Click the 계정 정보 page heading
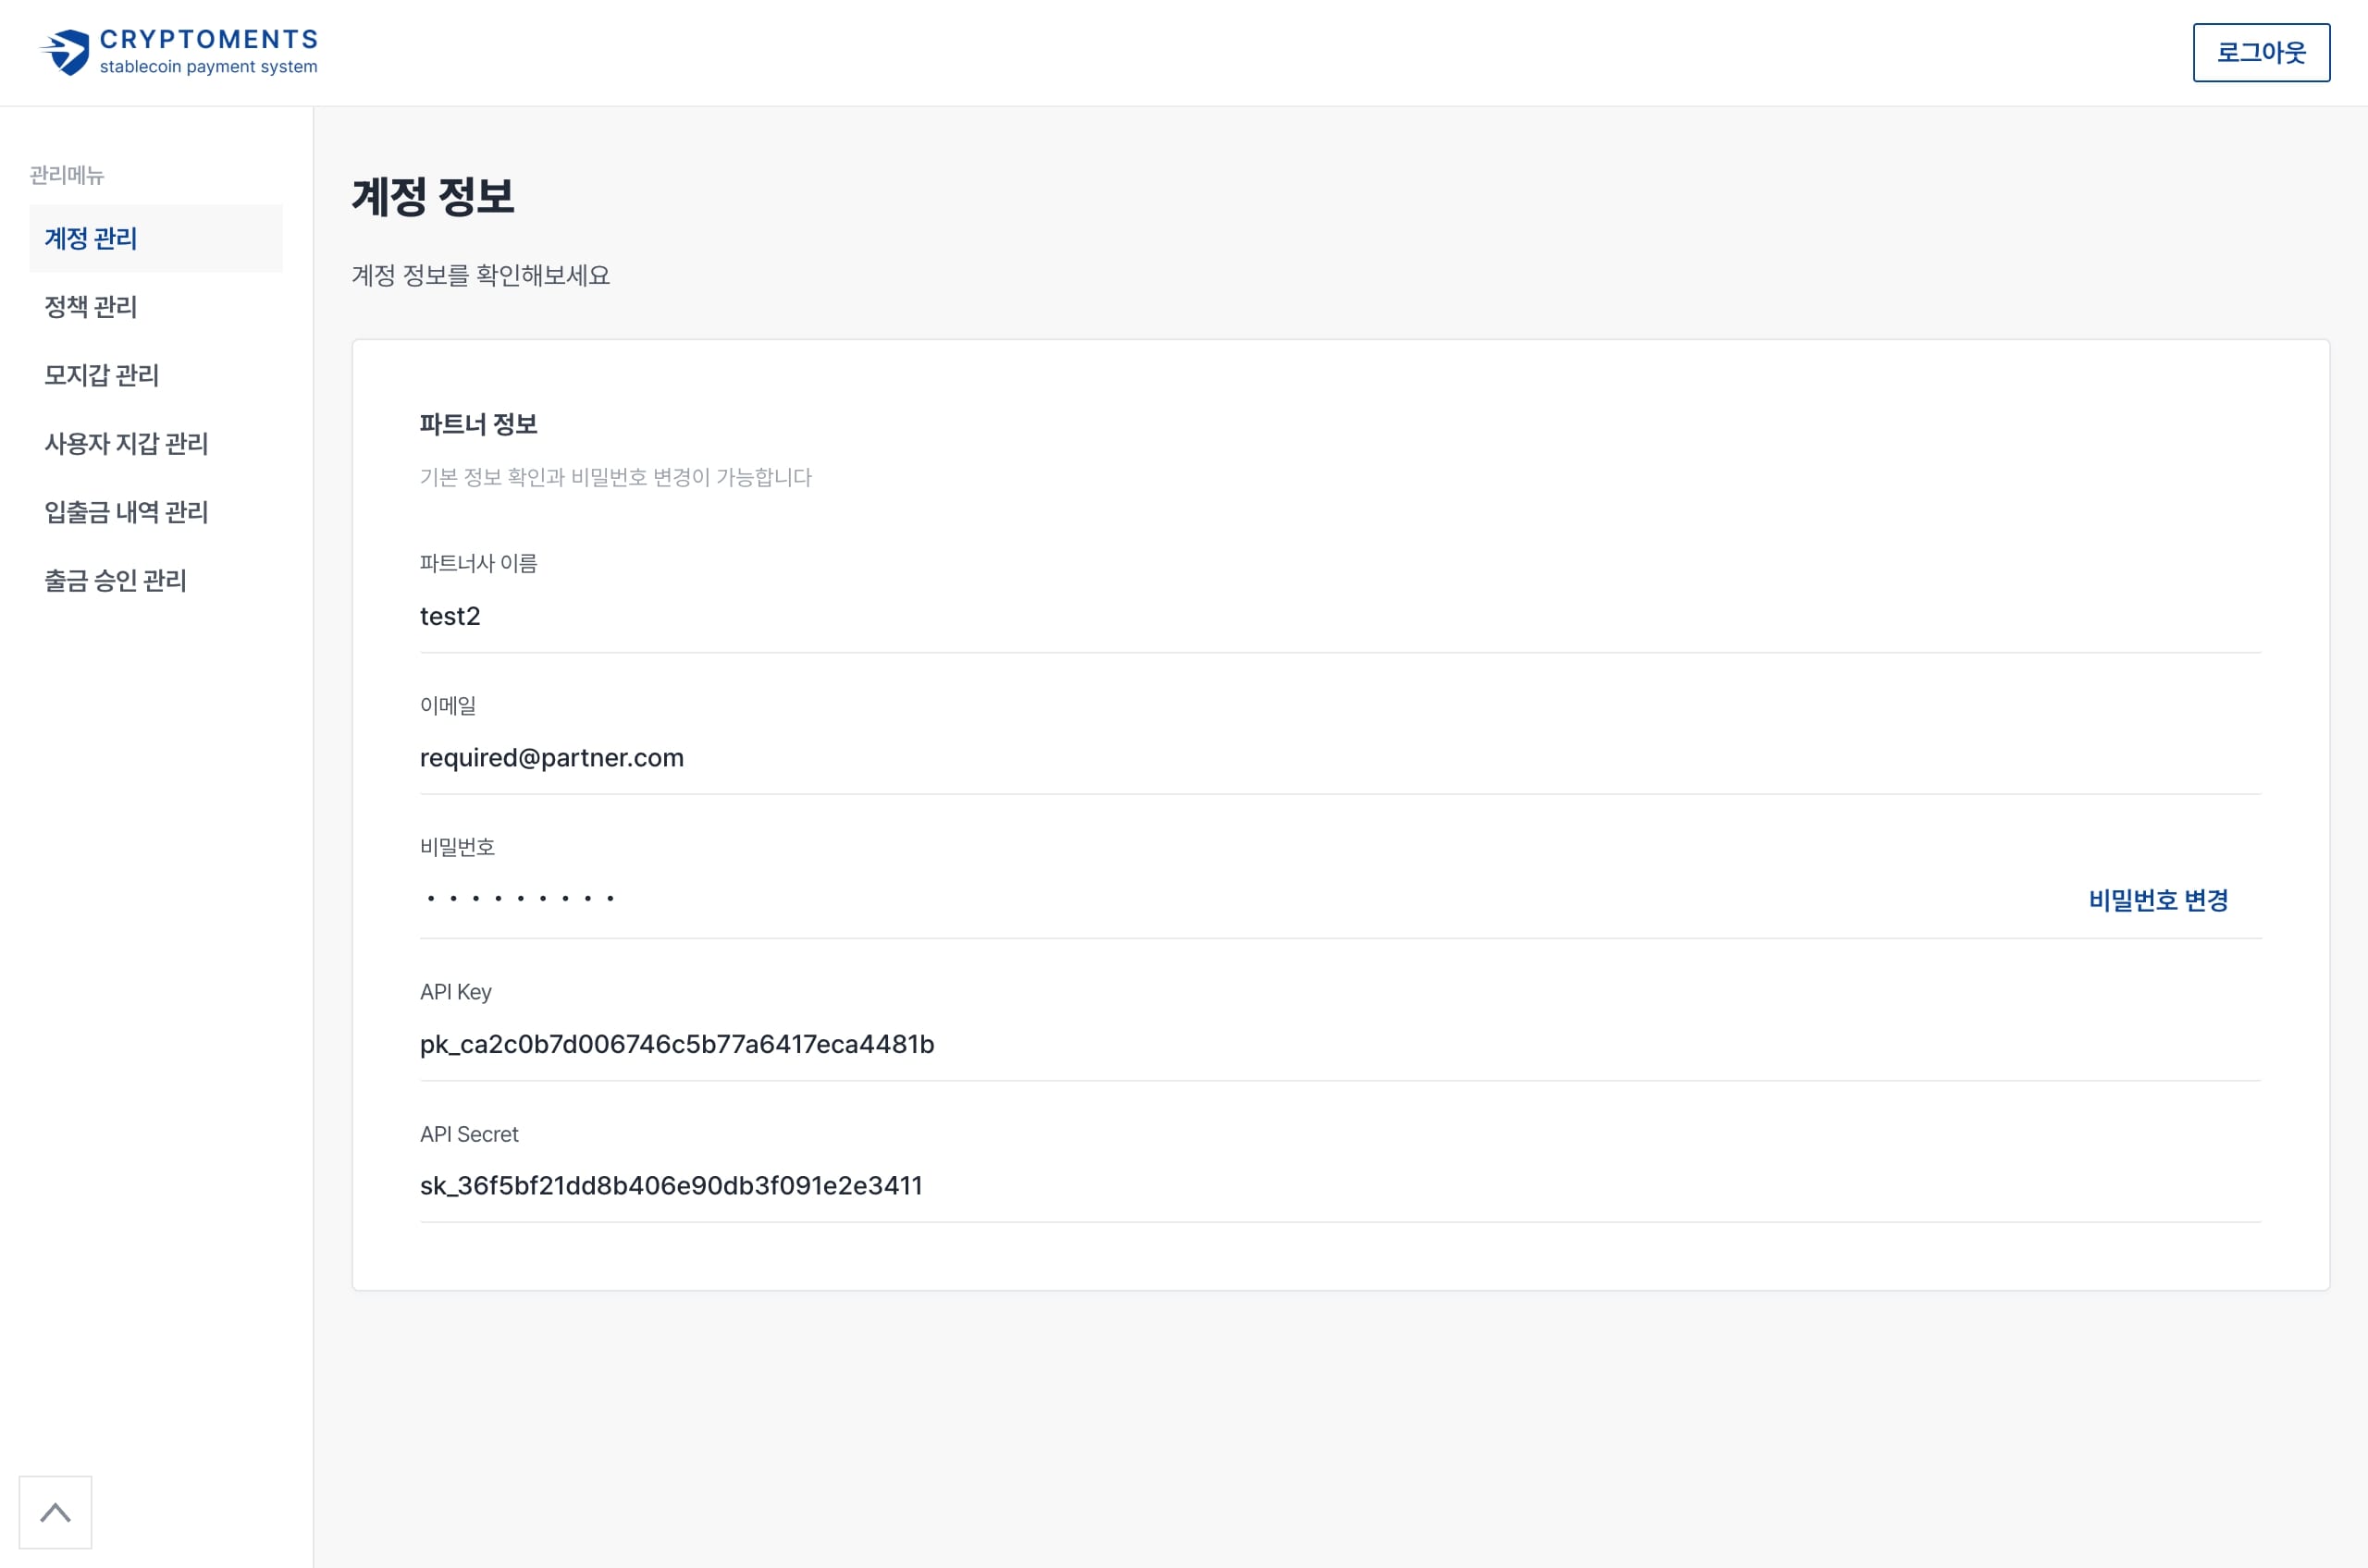The width and height of the screenshot is (2368, 1568). pos(432,196)
